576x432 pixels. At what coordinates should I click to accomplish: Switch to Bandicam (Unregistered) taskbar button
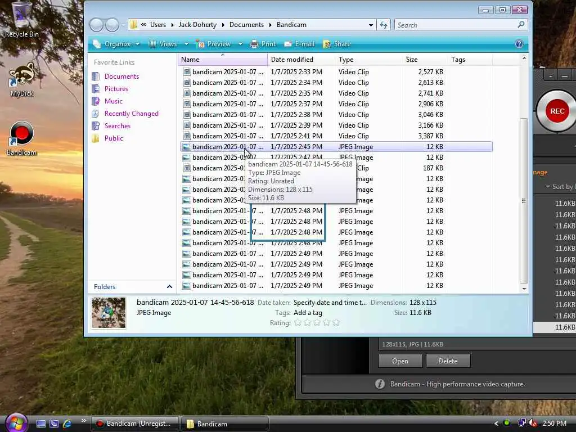[134, 424]
